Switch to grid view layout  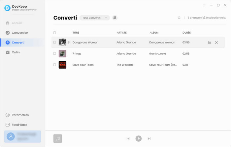[115, 18]
